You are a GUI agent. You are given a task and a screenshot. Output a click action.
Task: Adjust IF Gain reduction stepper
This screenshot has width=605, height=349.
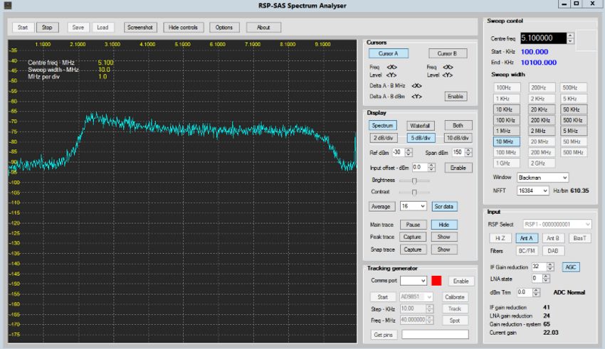click(x=551, y=267)
